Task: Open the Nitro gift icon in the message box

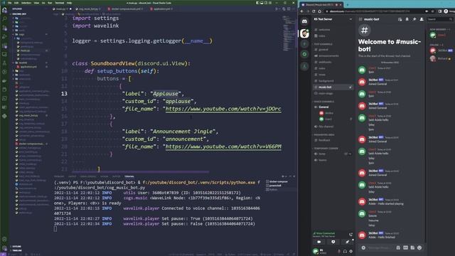Action: coord(398,247)
